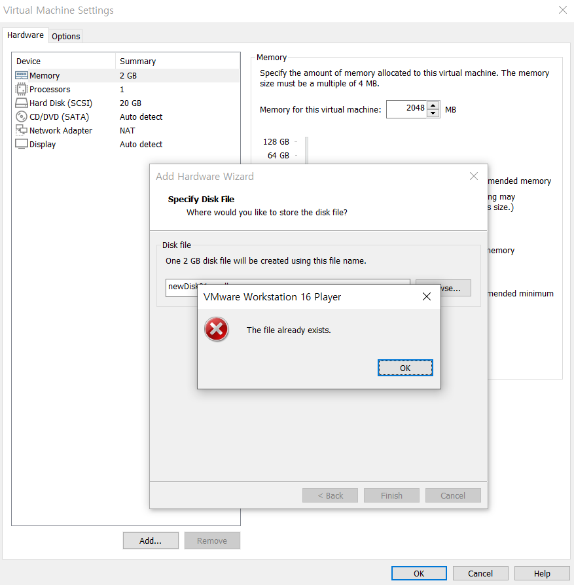Click the Browse button for the disk file
Screen dimensions: 574x585
click(456, 288)
